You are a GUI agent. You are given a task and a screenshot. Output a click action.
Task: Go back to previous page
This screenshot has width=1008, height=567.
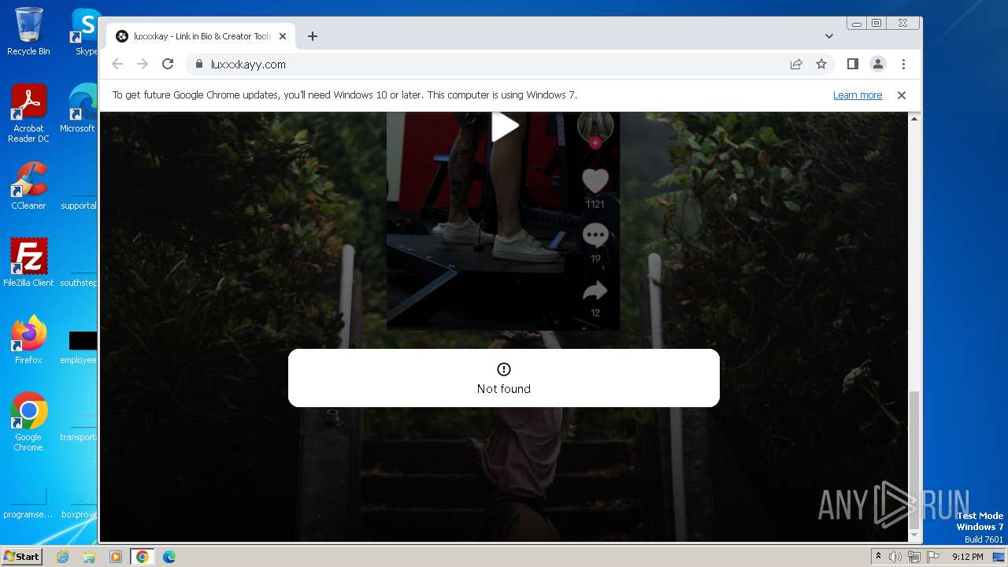pyautogui.click(x=117, y=65)
